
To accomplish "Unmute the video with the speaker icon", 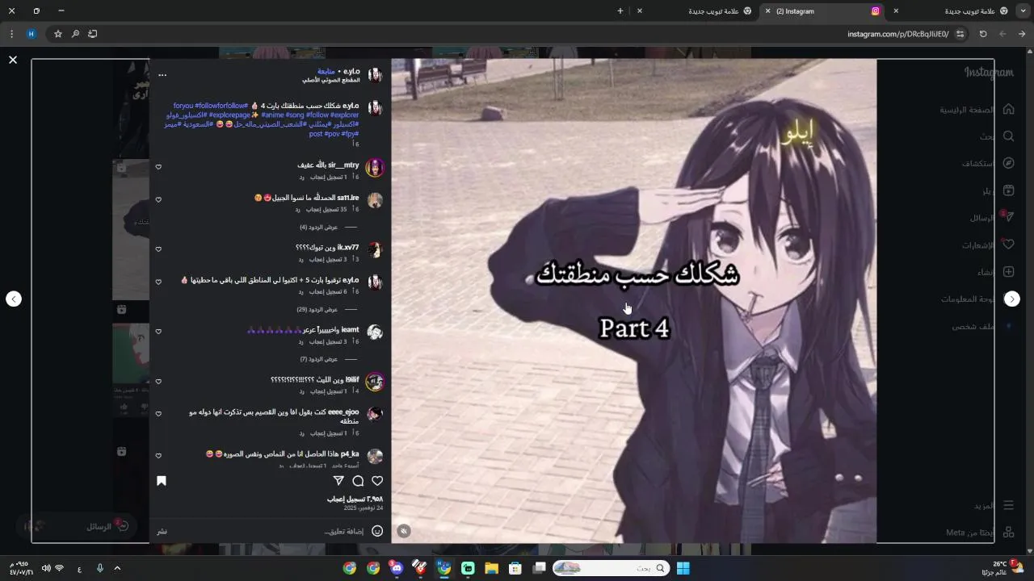I will pos(404,530).
